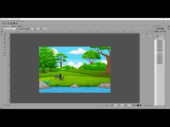Click the fps spinbox arrows in Exposure Sheet
Image resolution: width=170 pixels, height=127 pixels.
(163, 36)
